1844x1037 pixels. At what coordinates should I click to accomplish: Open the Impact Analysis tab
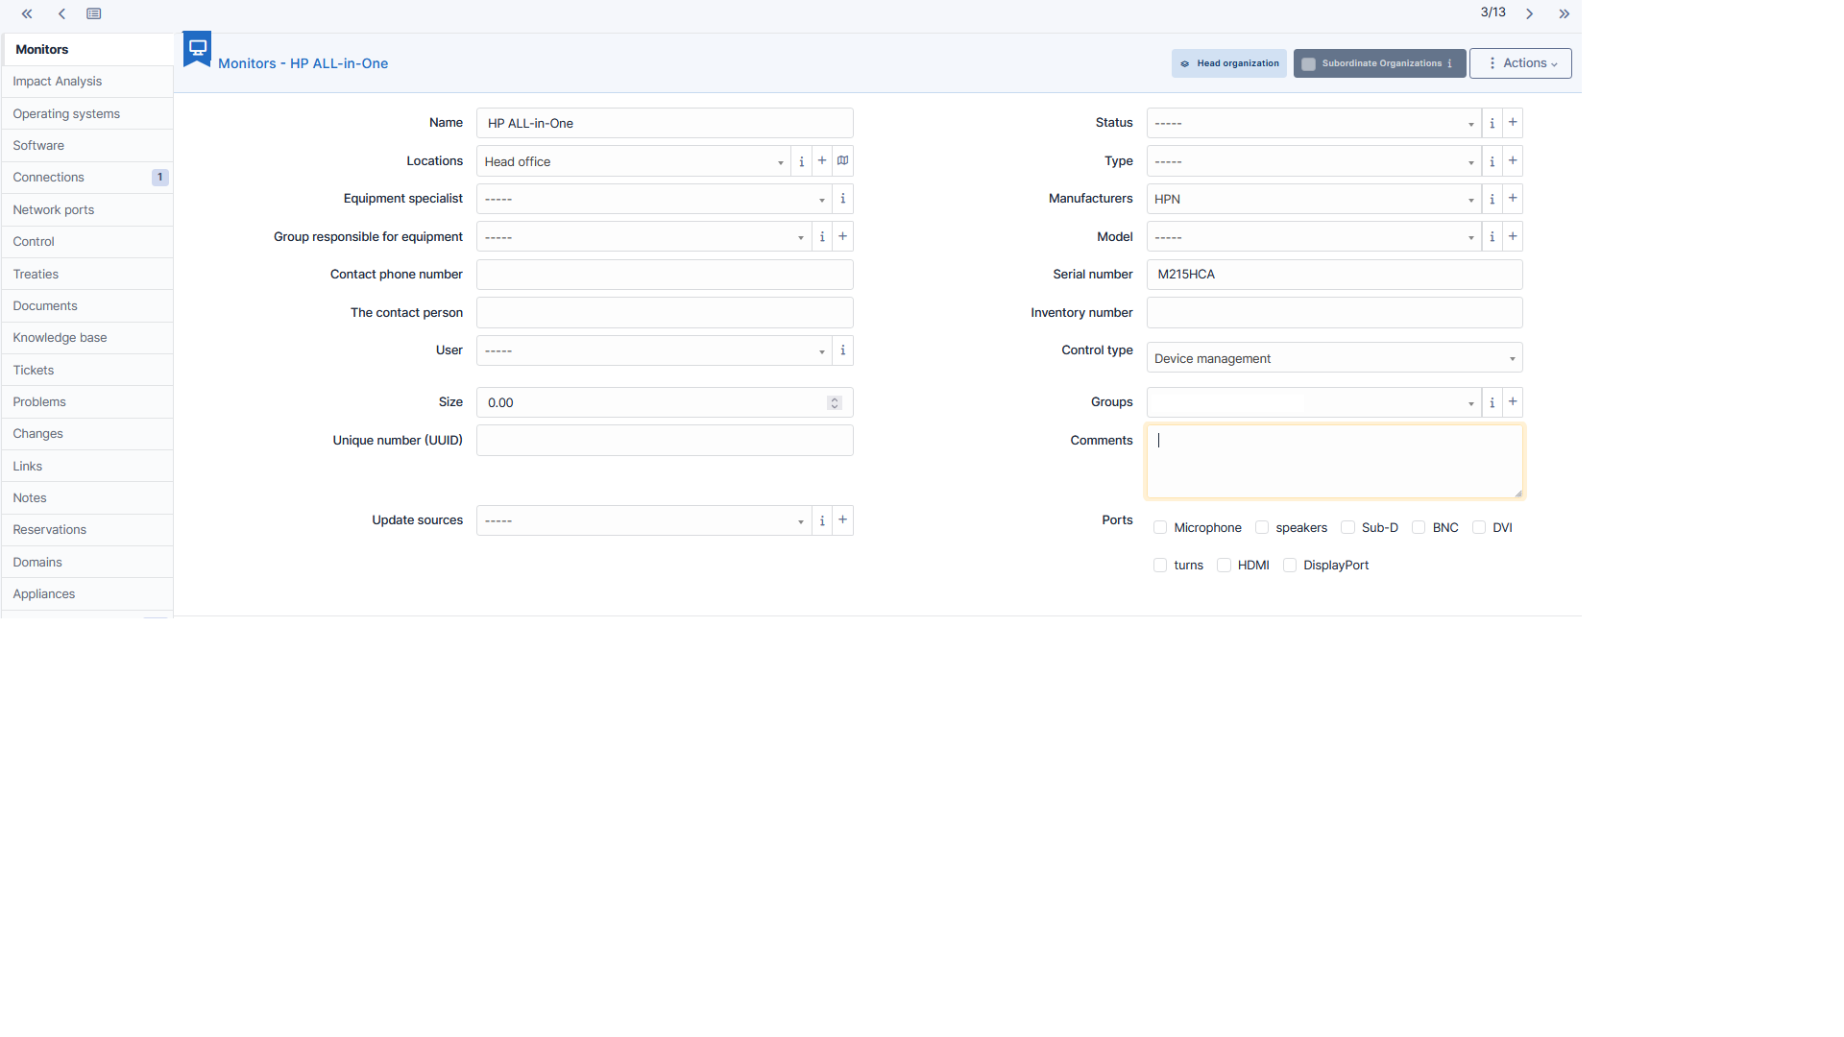[86, 82]
